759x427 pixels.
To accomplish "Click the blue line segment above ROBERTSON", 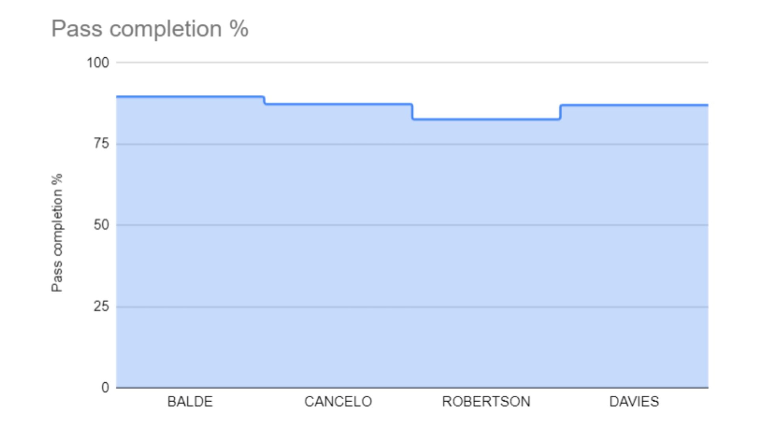I will 486,119.
